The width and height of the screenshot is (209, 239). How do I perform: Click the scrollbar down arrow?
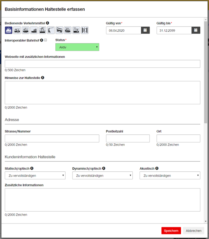(206, 221)
